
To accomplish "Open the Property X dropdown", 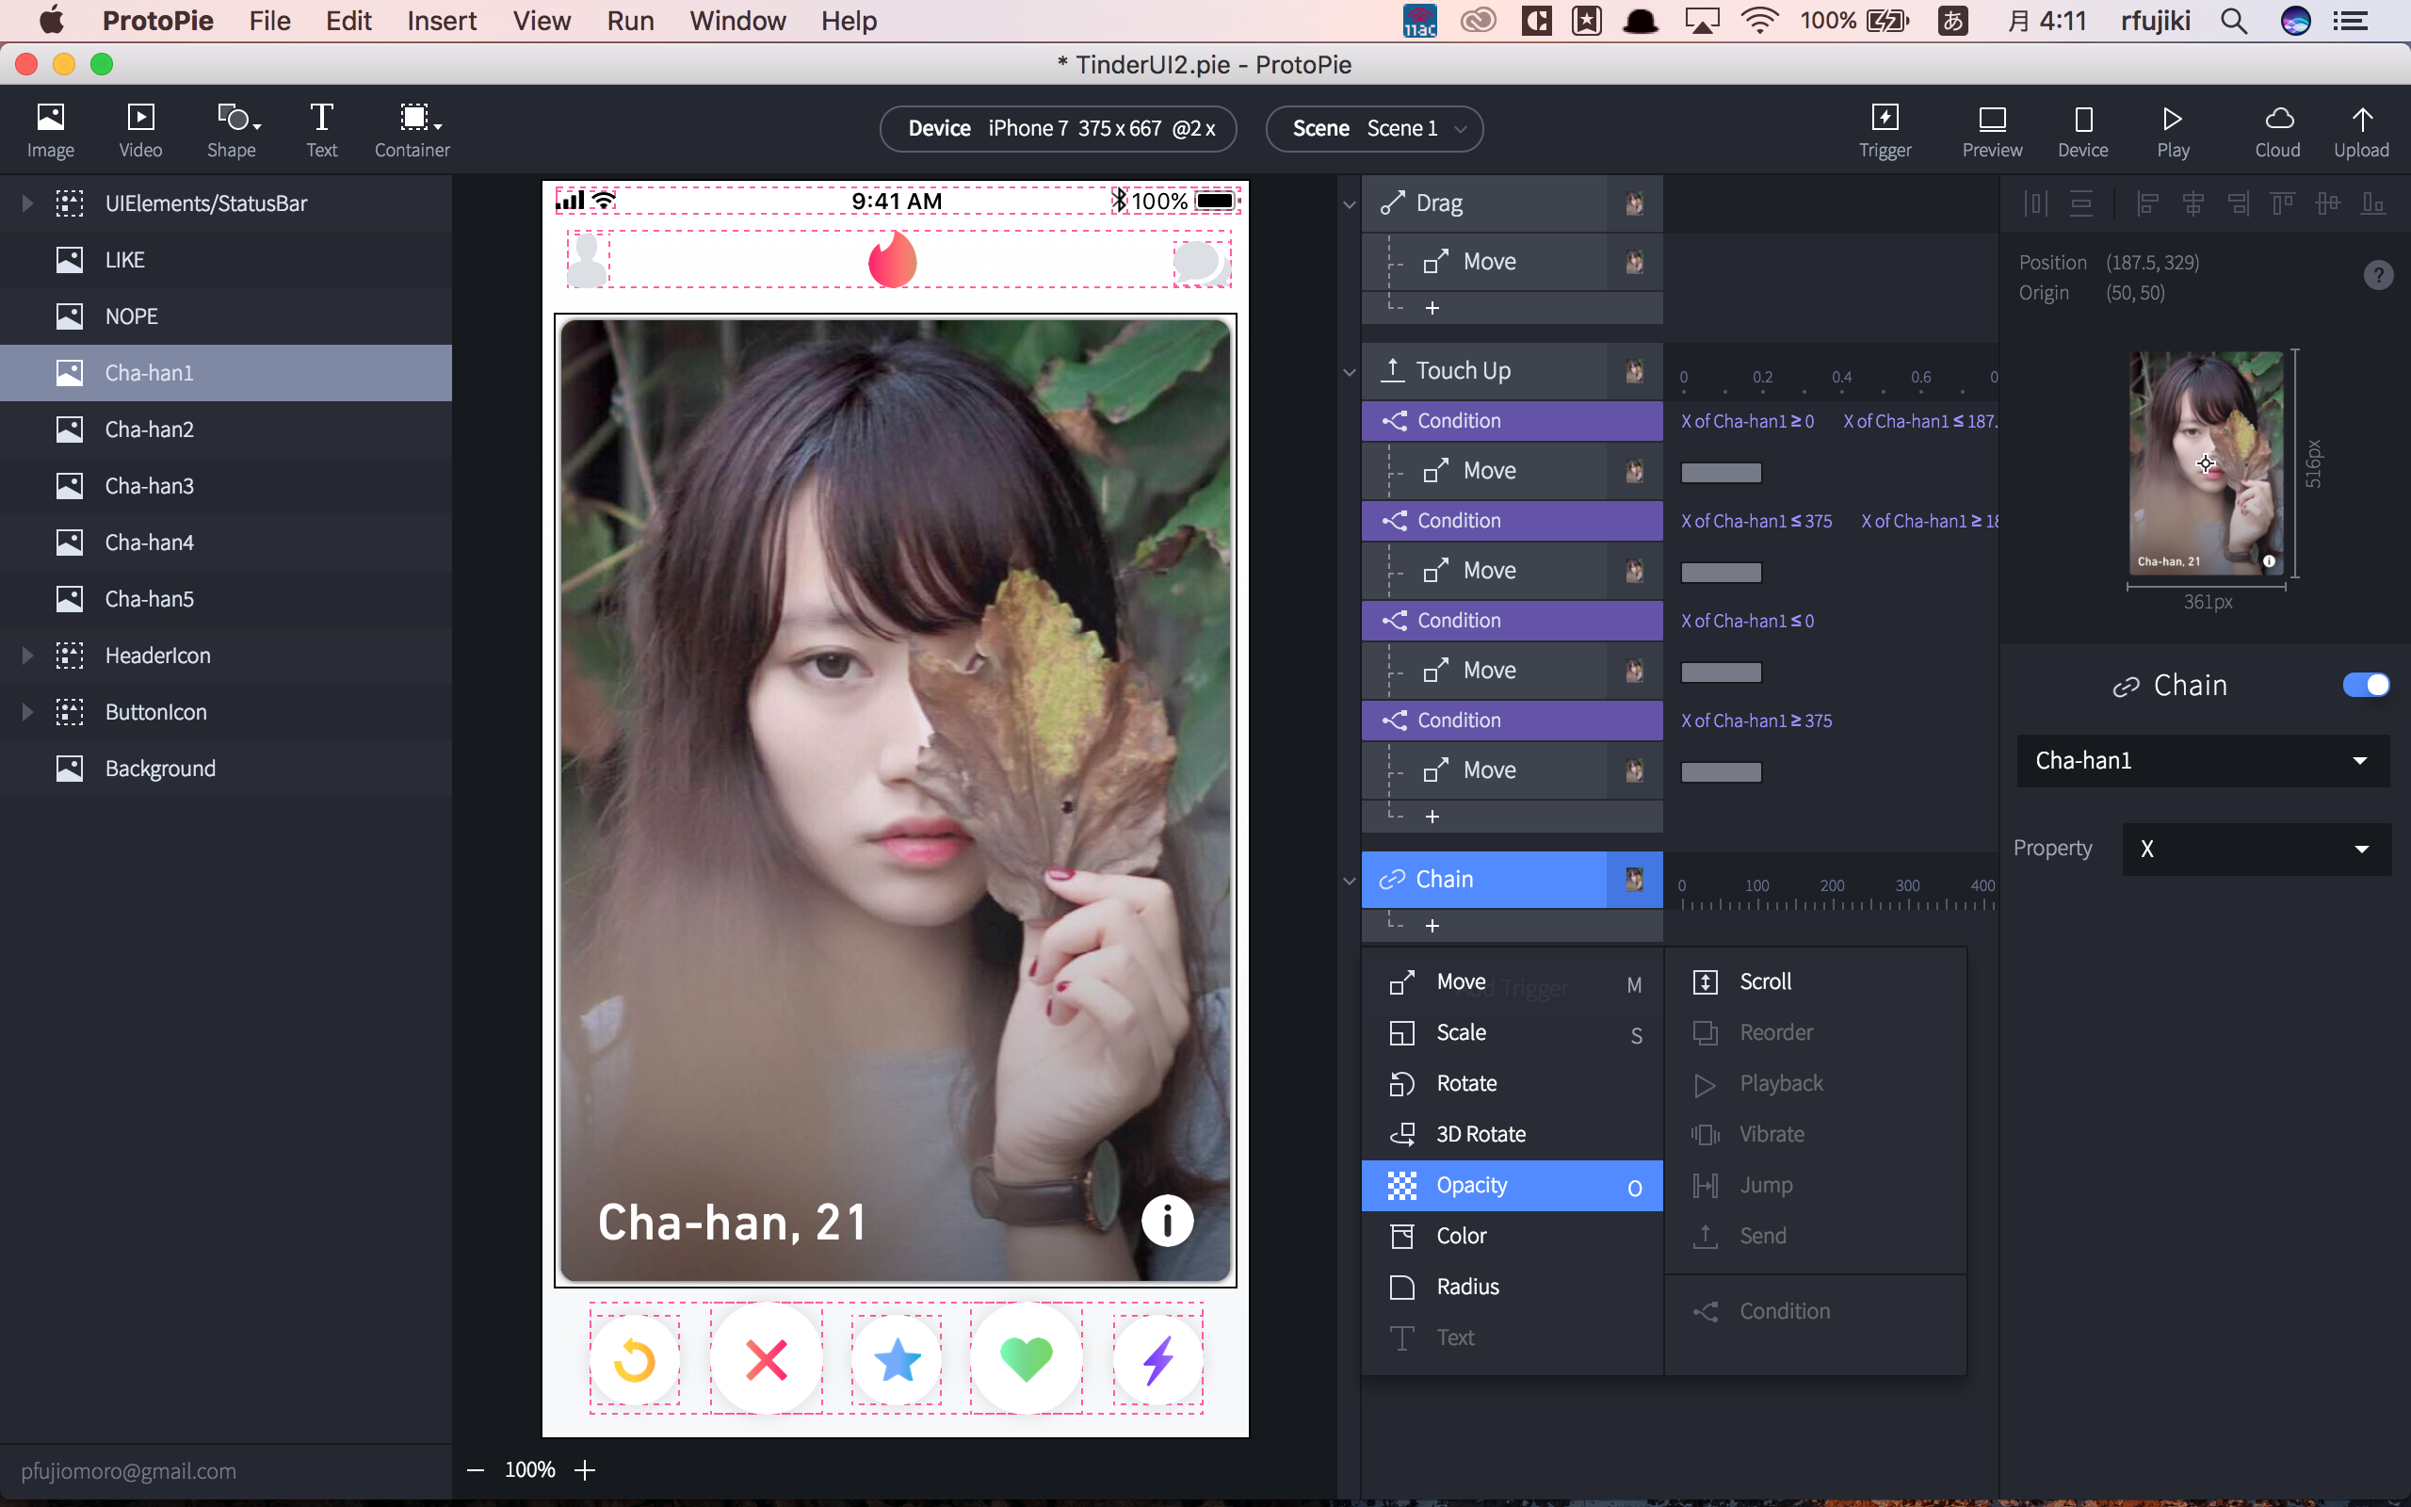I will click(2248, 848).
